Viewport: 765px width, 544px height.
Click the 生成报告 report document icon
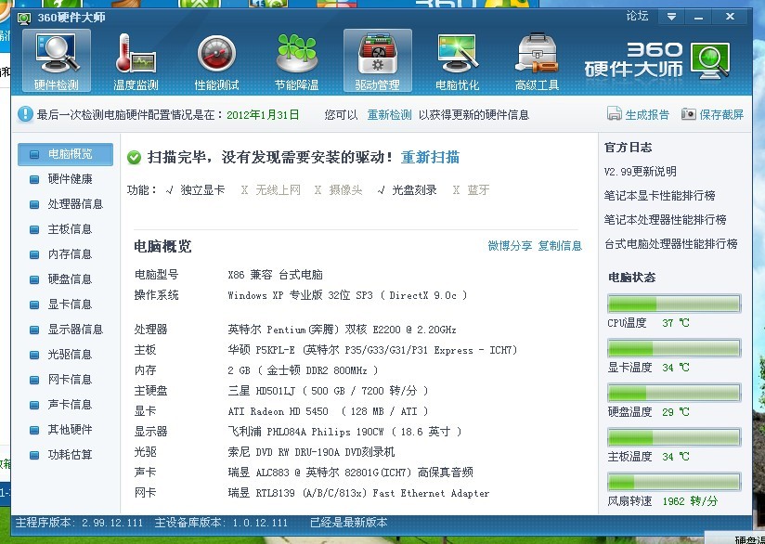614,113
